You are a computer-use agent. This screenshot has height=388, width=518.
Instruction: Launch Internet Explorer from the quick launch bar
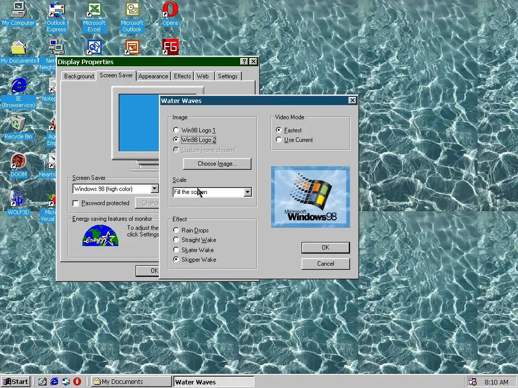54,382
